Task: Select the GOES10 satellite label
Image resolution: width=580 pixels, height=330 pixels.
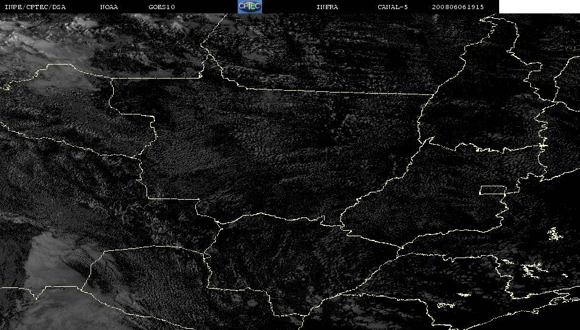Action: coord(162,7)
